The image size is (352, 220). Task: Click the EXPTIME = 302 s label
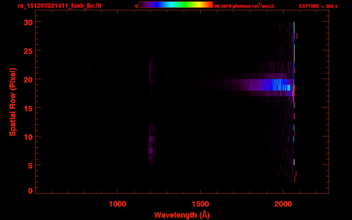click(318, 6)
